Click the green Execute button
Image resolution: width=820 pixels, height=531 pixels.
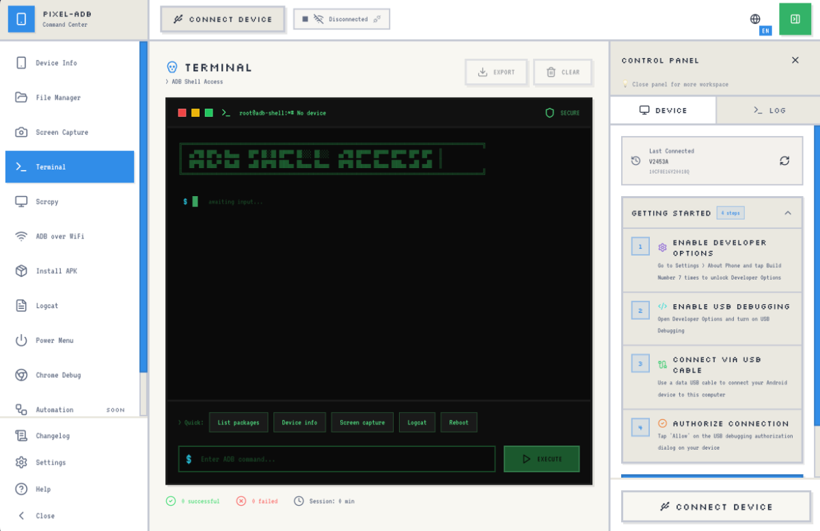(542, 459)
